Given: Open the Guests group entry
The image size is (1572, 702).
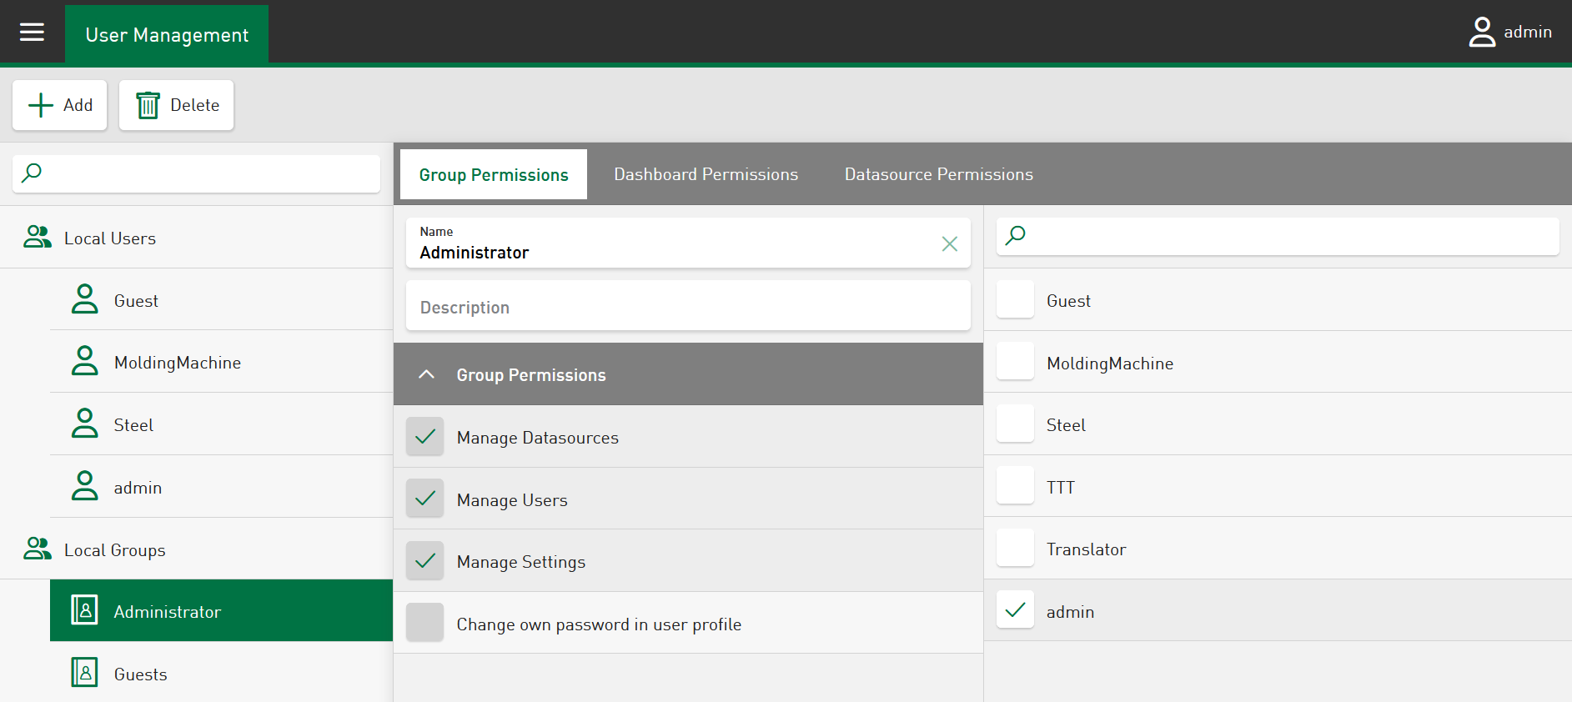Looking at the screenshot, I should [x=140, y=674].
